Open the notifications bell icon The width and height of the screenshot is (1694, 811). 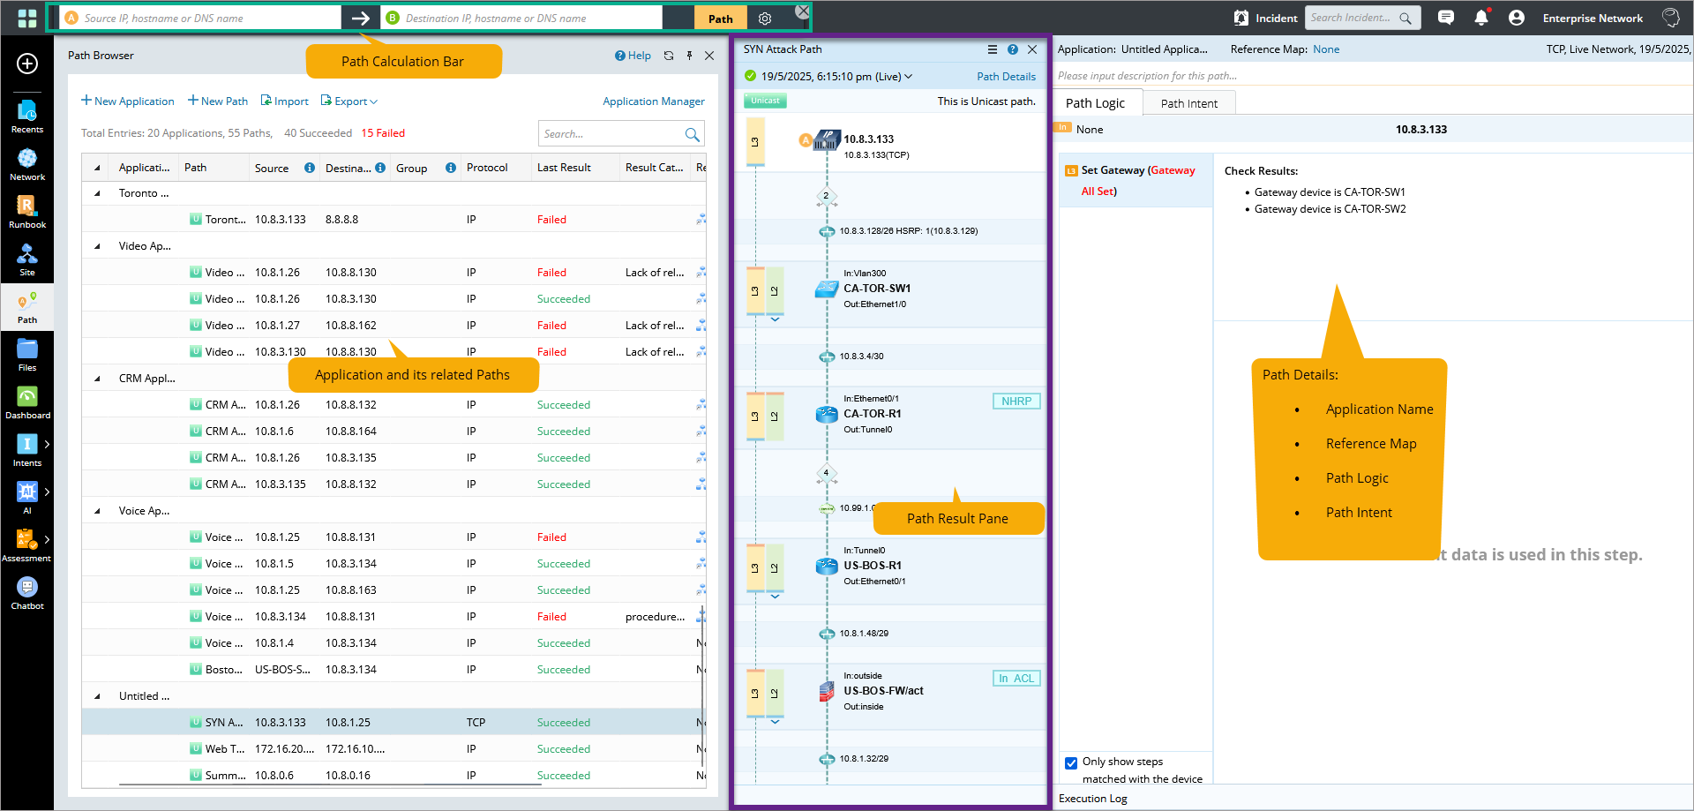tap(1481, 18)
